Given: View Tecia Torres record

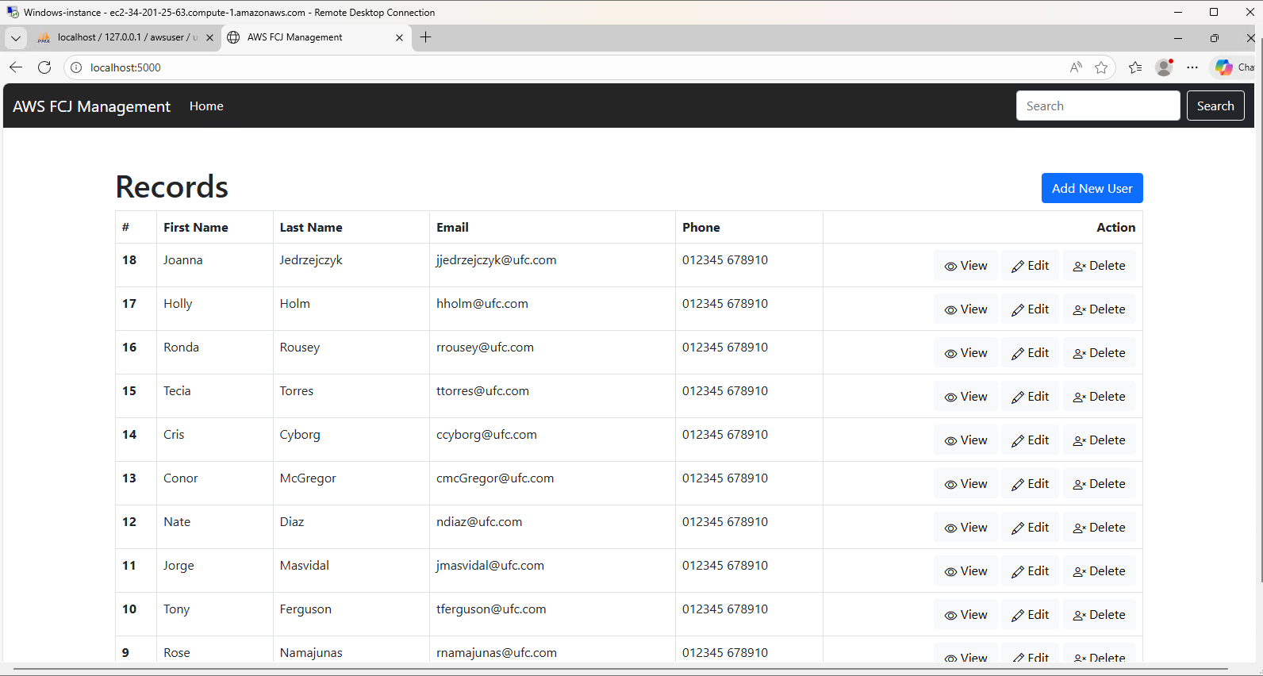Looking at the screenshot, I should (x=965, y=397).
